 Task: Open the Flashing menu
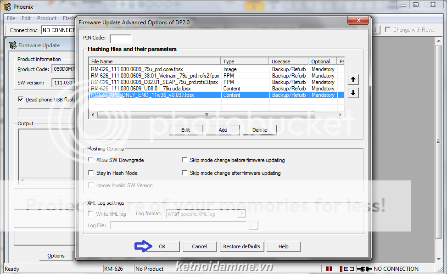(69, 18)
